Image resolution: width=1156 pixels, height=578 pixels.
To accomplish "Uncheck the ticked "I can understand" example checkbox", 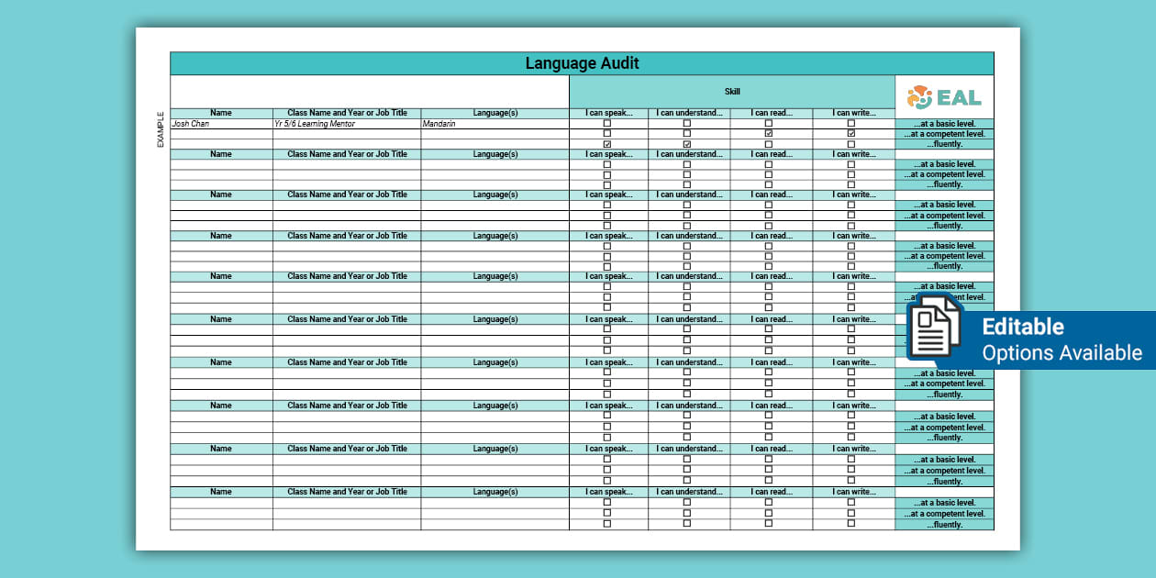I will [x=686, y=143].
